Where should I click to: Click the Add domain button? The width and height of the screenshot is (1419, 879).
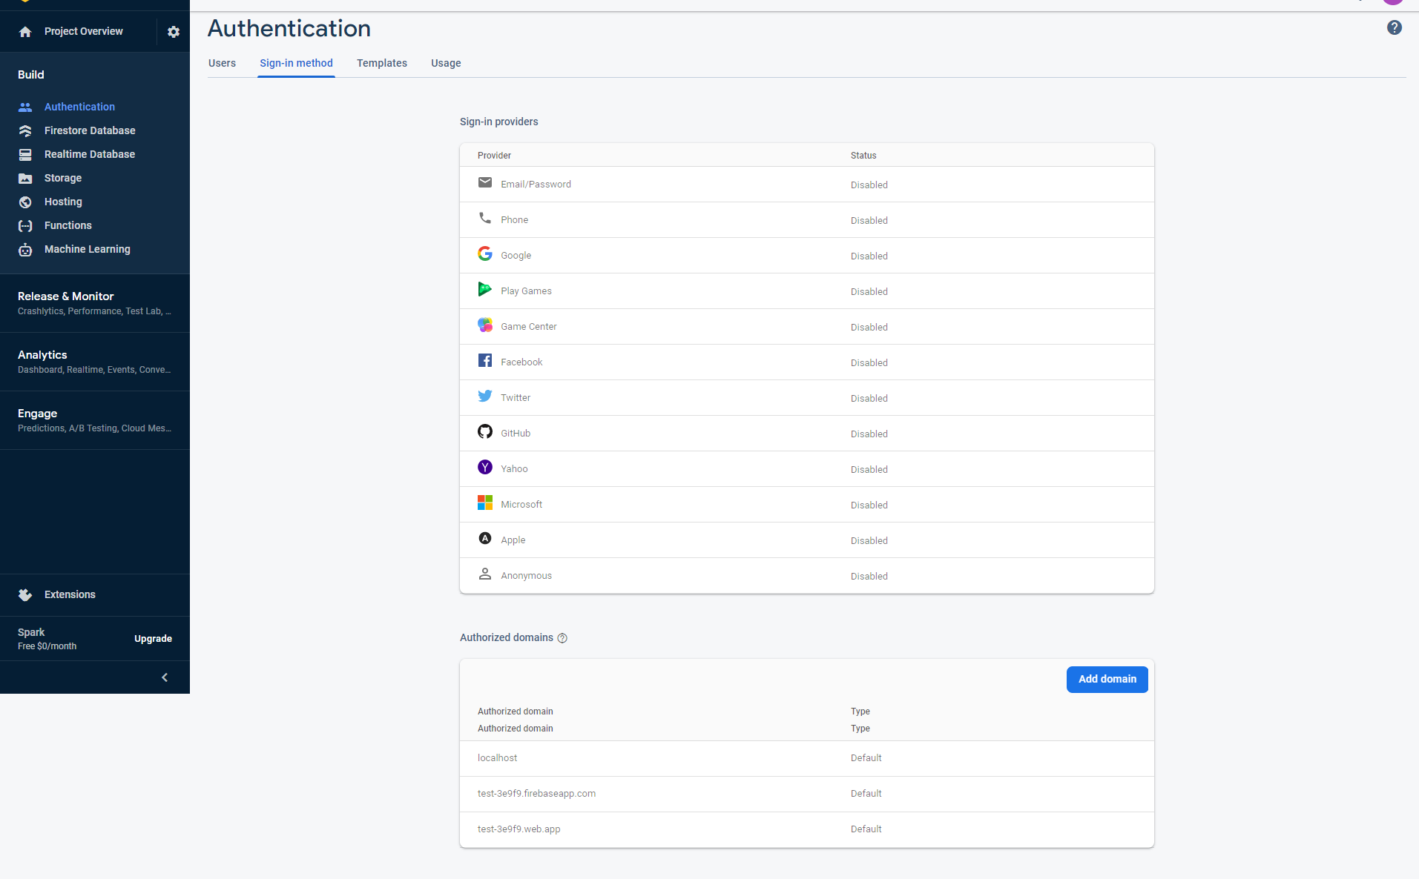tap(1107, 679)
